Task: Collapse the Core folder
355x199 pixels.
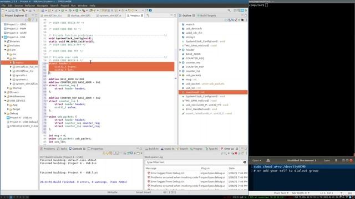Action: (x=5, y=50)
